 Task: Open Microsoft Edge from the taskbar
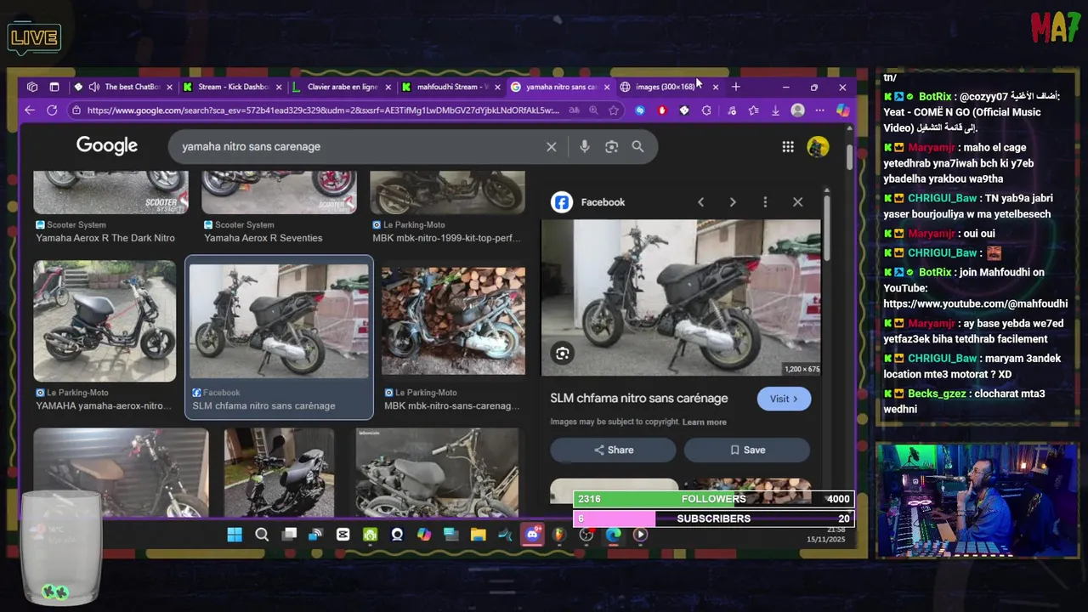coord(613,535)
